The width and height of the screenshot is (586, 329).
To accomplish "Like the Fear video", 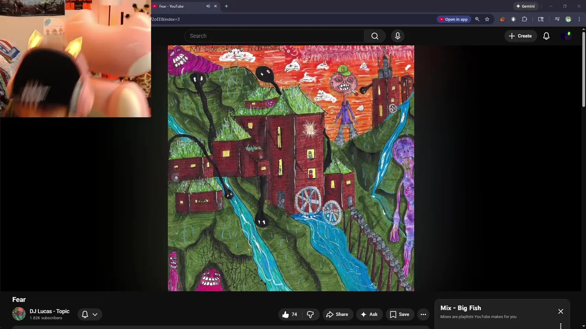I will click(289, 314).
